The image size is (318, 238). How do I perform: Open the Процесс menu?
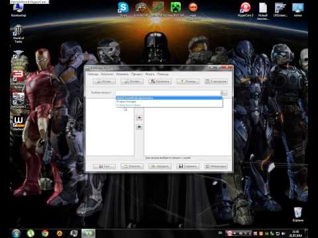[x=137, y=74]
